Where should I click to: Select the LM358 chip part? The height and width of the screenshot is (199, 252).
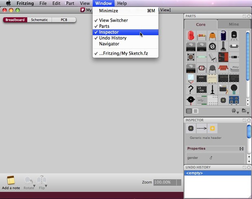coord(202,89)
